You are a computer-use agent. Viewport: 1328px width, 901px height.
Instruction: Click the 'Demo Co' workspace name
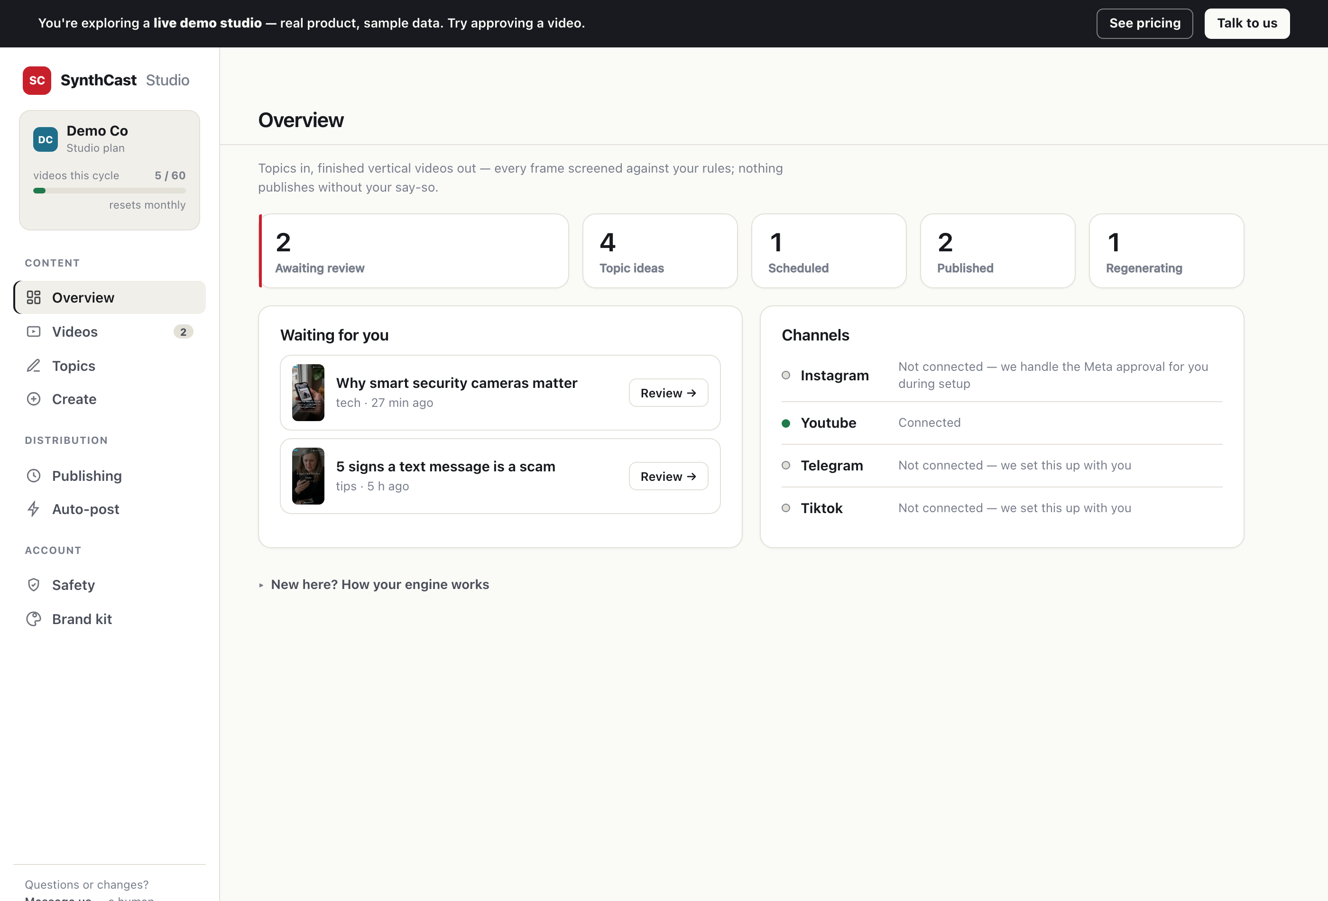[97, 131]
